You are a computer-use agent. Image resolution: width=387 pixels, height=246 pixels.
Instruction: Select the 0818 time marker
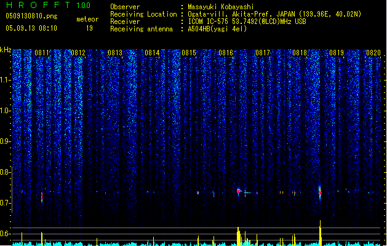click(x=300, y=53)
